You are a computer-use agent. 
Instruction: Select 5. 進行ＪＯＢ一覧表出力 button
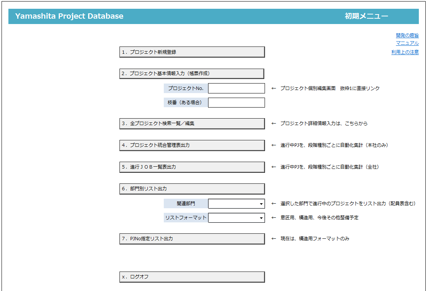192,167
